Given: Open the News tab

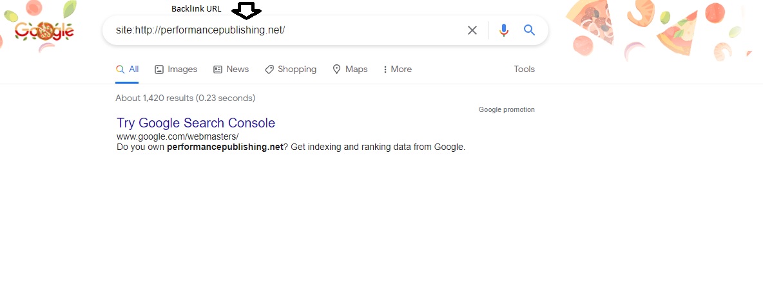Looking at the screenshot, I should [231, 69].
